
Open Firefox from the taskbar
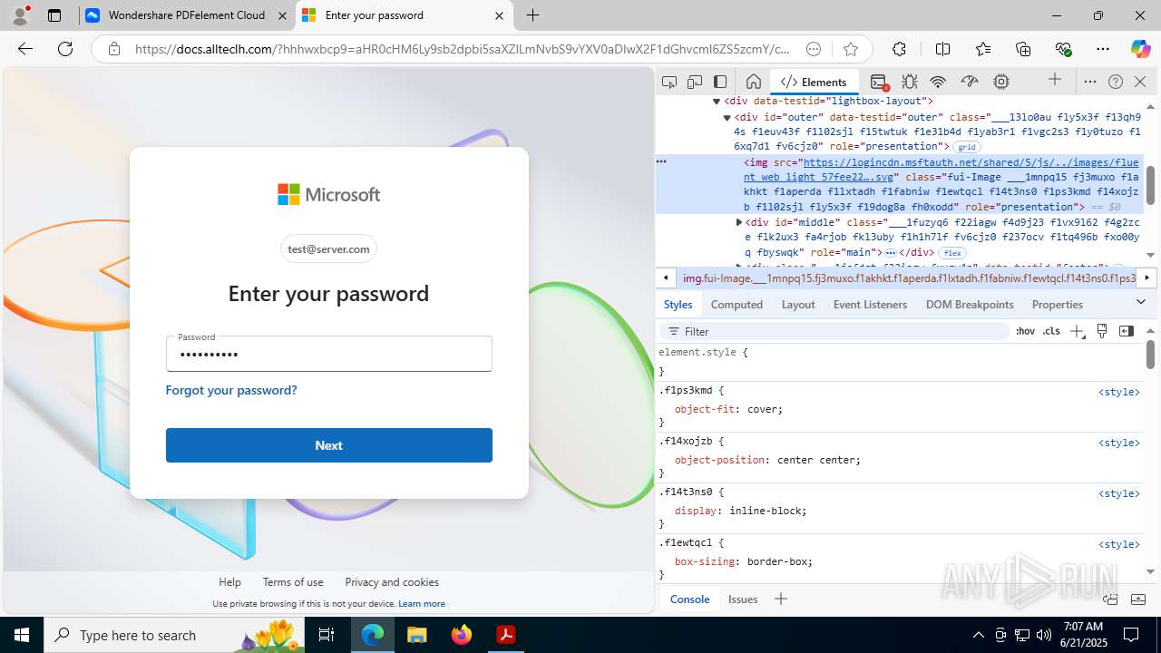click(462, 635)
